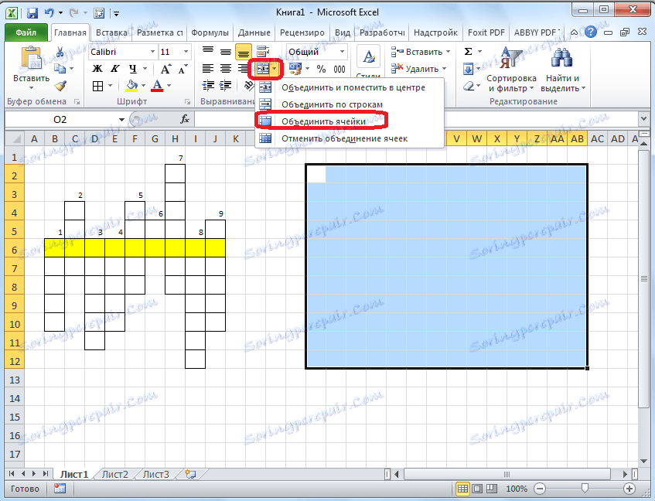655x501 pixels.
Task: Click the Select All corner triangle
Action: tap(15, 138)
